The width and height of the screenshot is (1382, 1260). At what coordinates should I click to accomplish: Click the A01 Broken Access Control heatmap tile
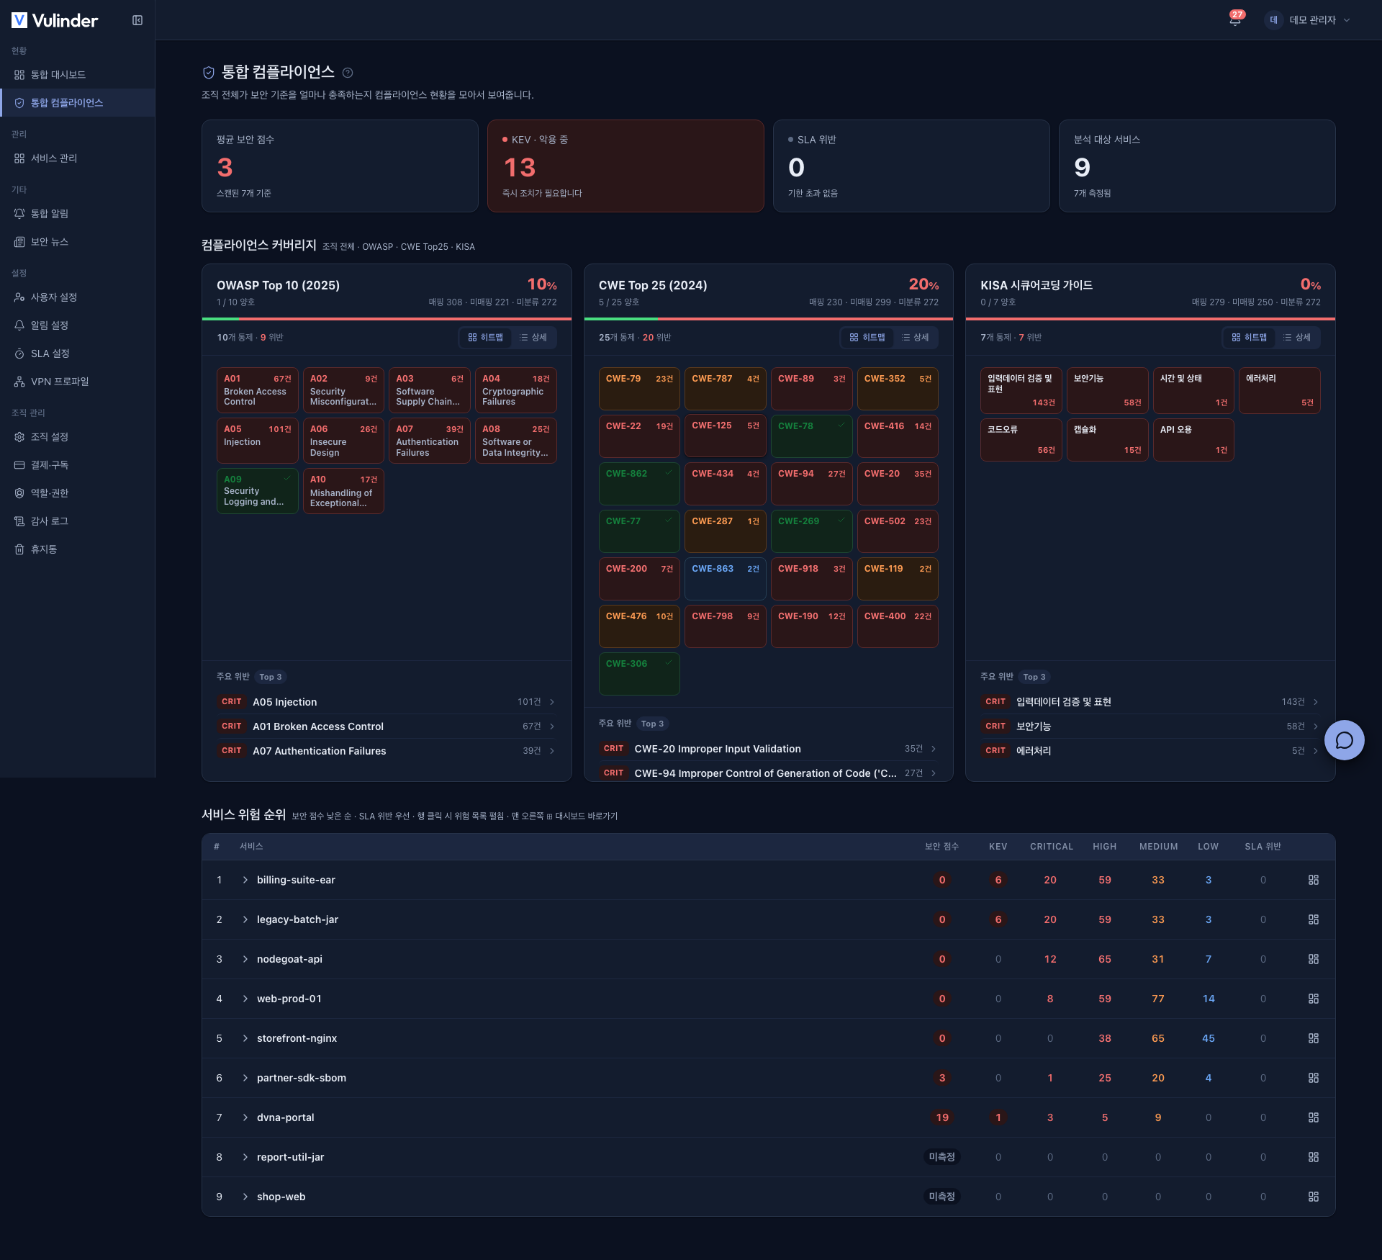[x=258, y=390]
